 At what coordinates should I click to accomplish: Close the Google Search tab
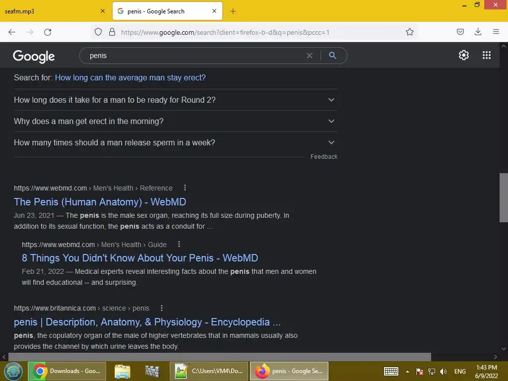214,11
